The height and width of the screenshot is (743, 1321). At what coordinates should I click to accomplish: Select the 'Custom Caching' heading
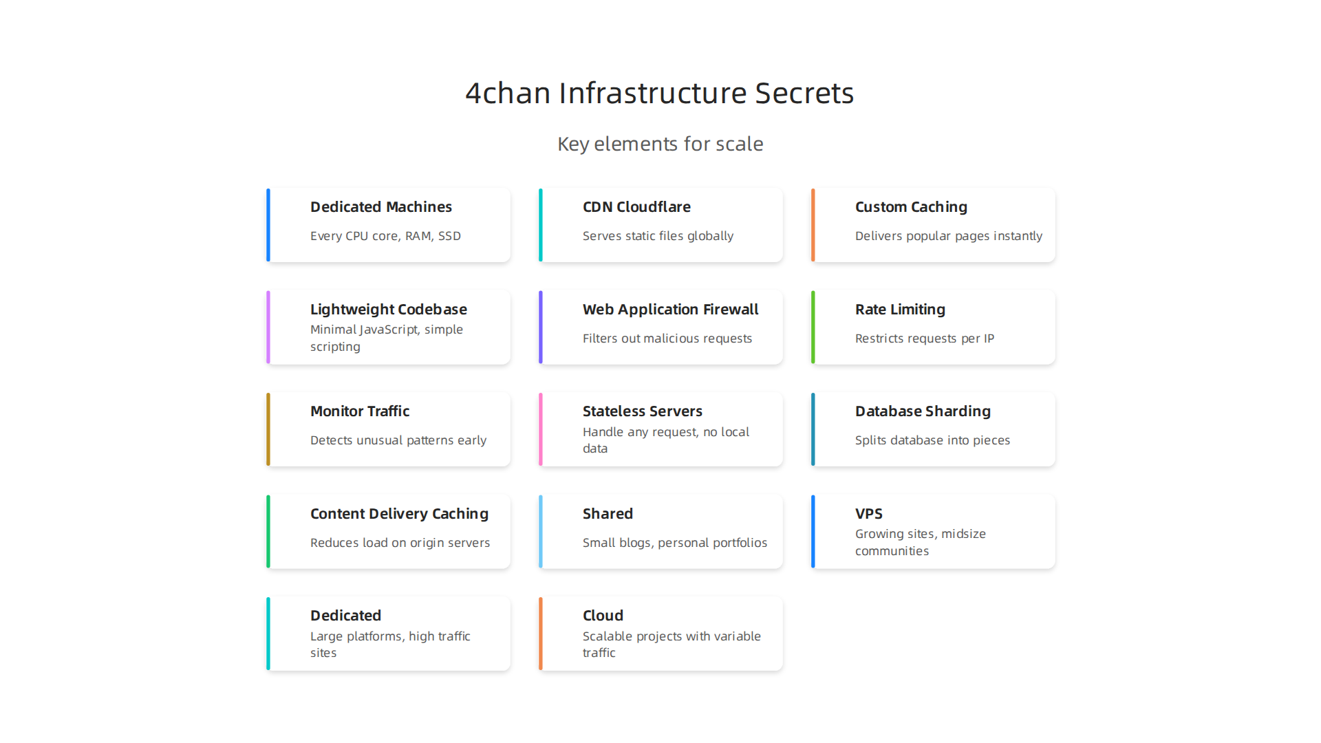pos(911,207)
